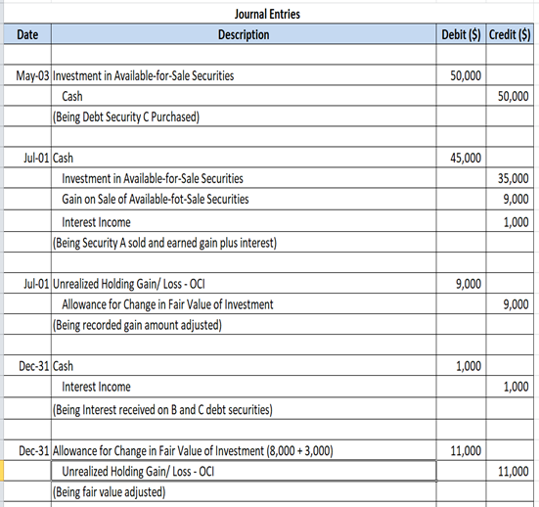Select the 35,000 credit amount cell
Image resolution: width=539 pixels, height=507 pixels.
coord(510,178)
